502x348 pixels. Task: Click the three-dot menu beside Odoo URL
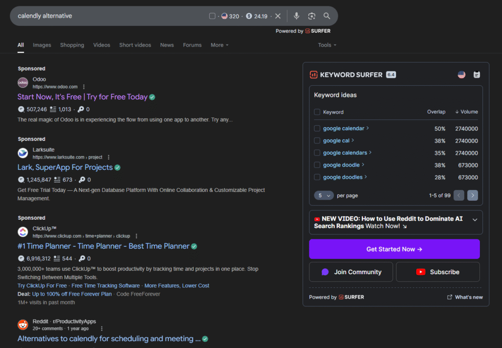tap(84, 87)
